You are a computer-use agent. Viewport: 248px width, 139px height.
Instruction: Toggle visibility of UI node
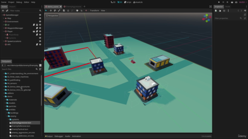coord(40,25)
